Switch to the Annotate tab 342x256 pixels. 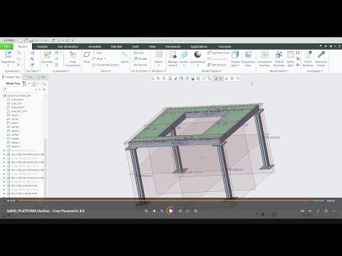point(95,46)
